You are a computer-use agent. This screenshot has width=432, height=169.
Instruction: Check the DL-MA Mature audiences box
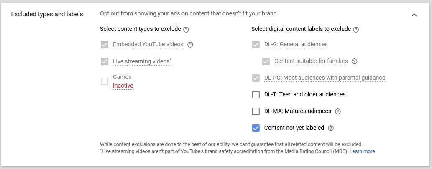point(256,111)
